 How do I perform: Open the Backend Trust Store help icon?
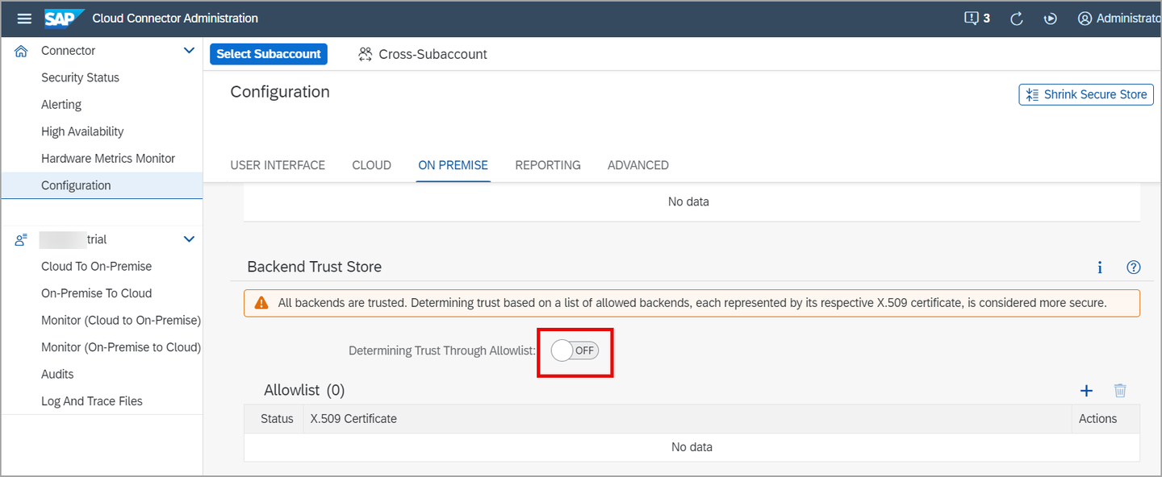(1133, 268)
